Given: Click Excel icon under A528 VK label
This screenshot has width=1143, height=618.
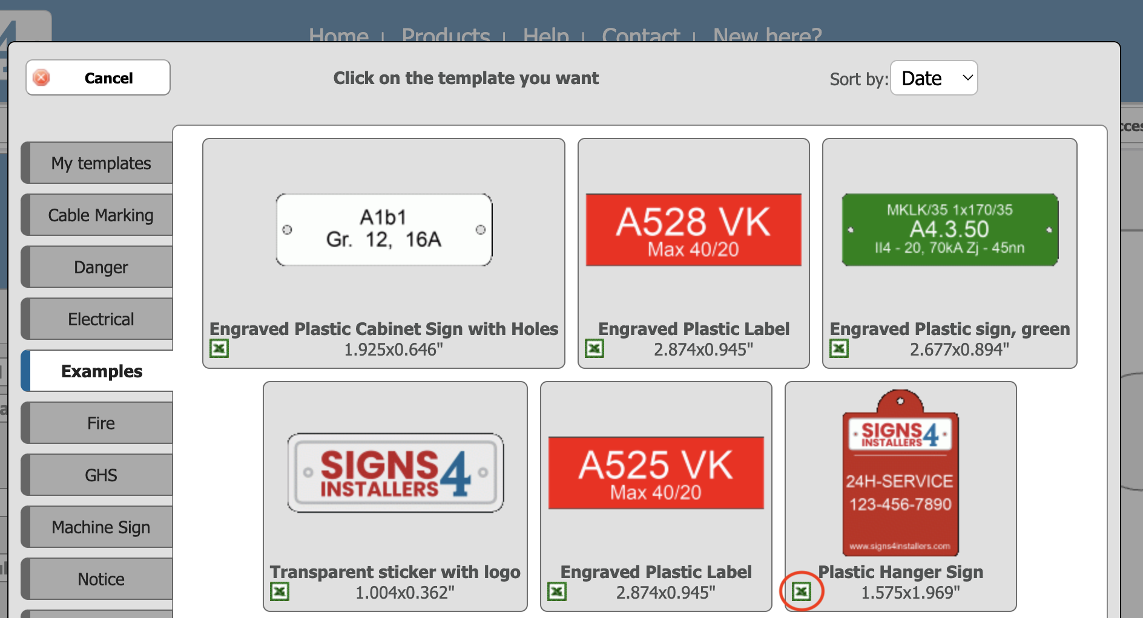Looking at the screenshot, I should click(595, 348).
